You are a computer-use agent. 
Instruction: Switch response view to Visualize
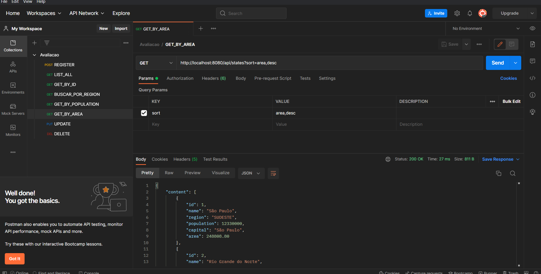(221, 173)
